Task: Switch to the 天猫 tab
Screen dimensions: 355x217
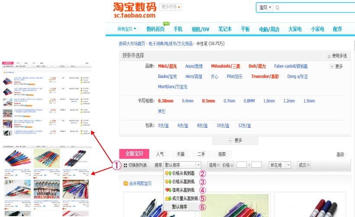Action: (180, 154)
